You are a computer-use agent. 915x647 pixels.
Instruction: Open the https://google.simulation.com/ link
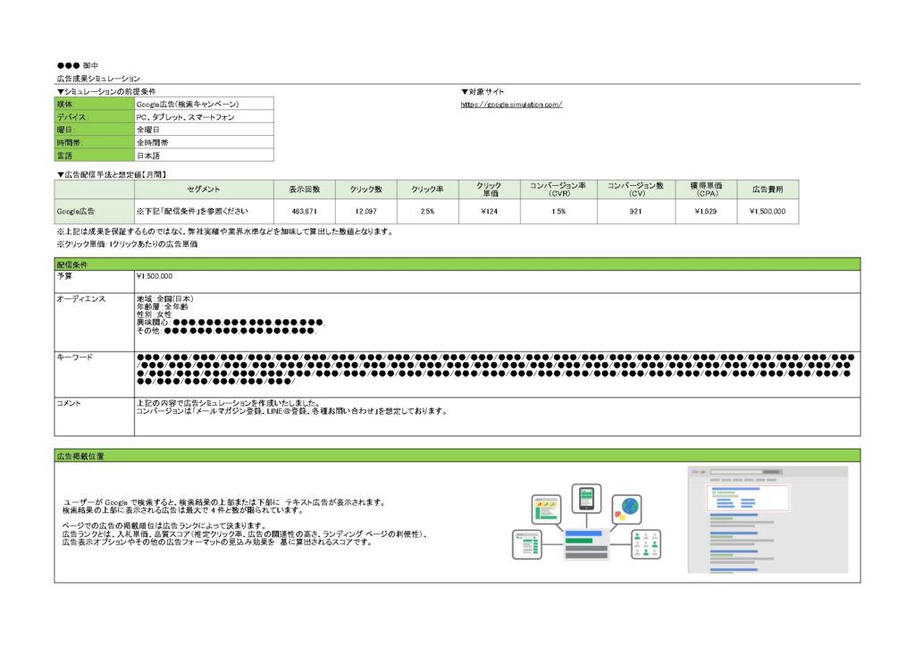(x=511, y=105)
